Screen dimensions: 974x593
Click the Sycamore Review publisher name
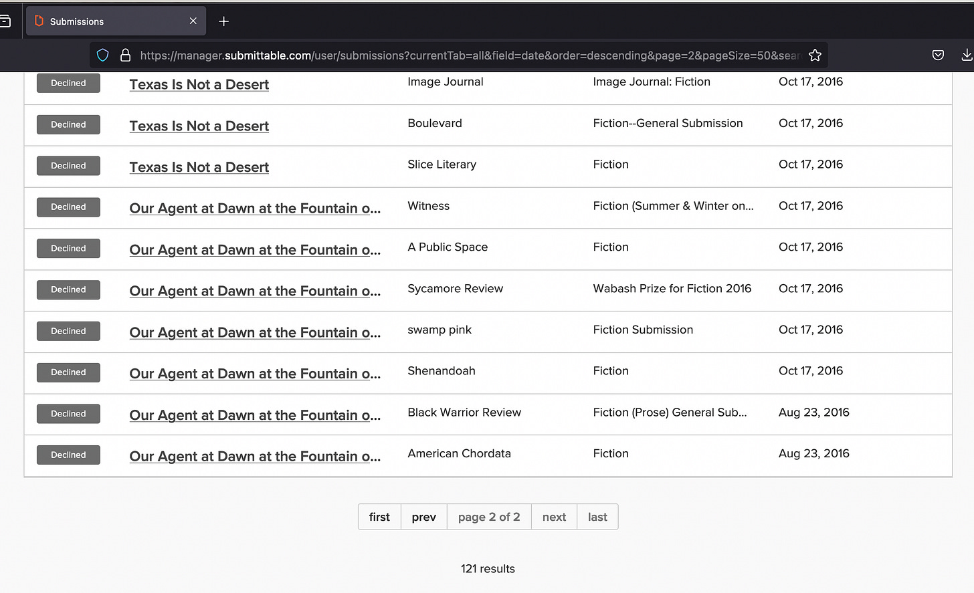pos(456,289)
